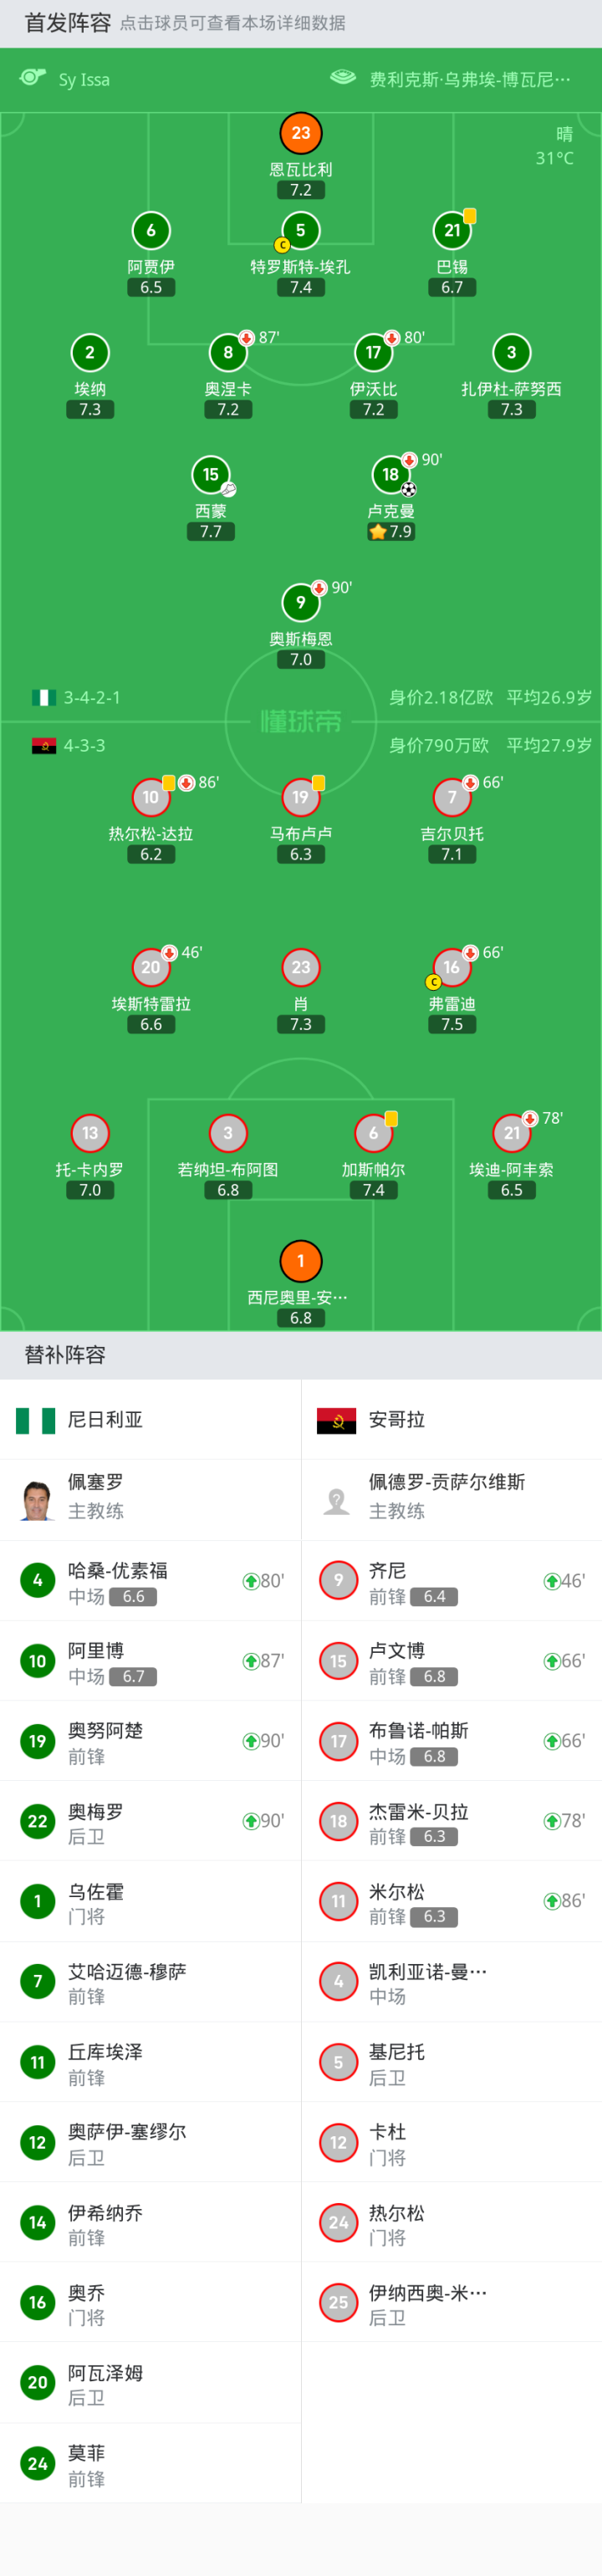
Task: Open substitute 杰雷米-贝拉 details
Action: [x=420, y=1821]
